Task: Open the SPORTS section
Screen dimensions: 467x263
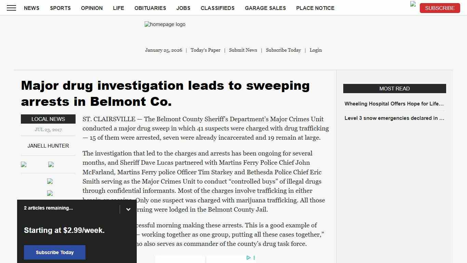Action: tap(60, 8)
